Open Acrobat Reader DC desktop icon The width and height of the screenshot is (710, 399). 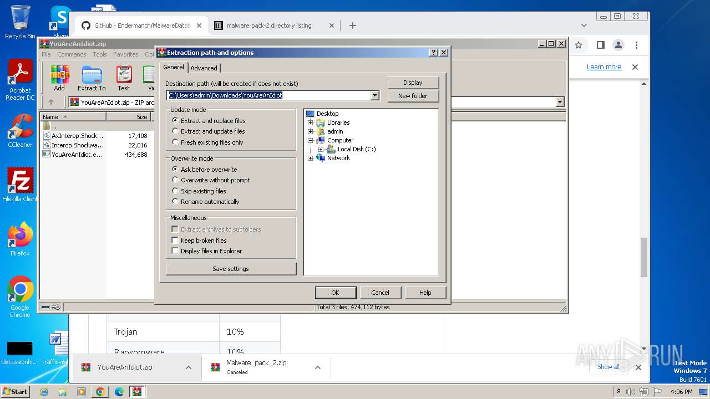(x=20, y=80)
